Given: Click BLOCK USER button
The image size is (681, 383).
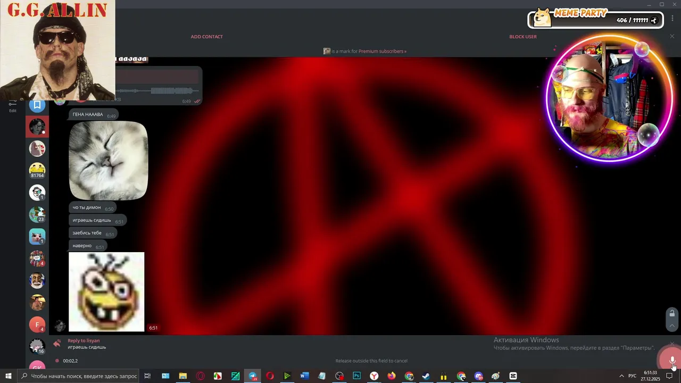Looking at the screenshot, I should [x=523, y=37].
